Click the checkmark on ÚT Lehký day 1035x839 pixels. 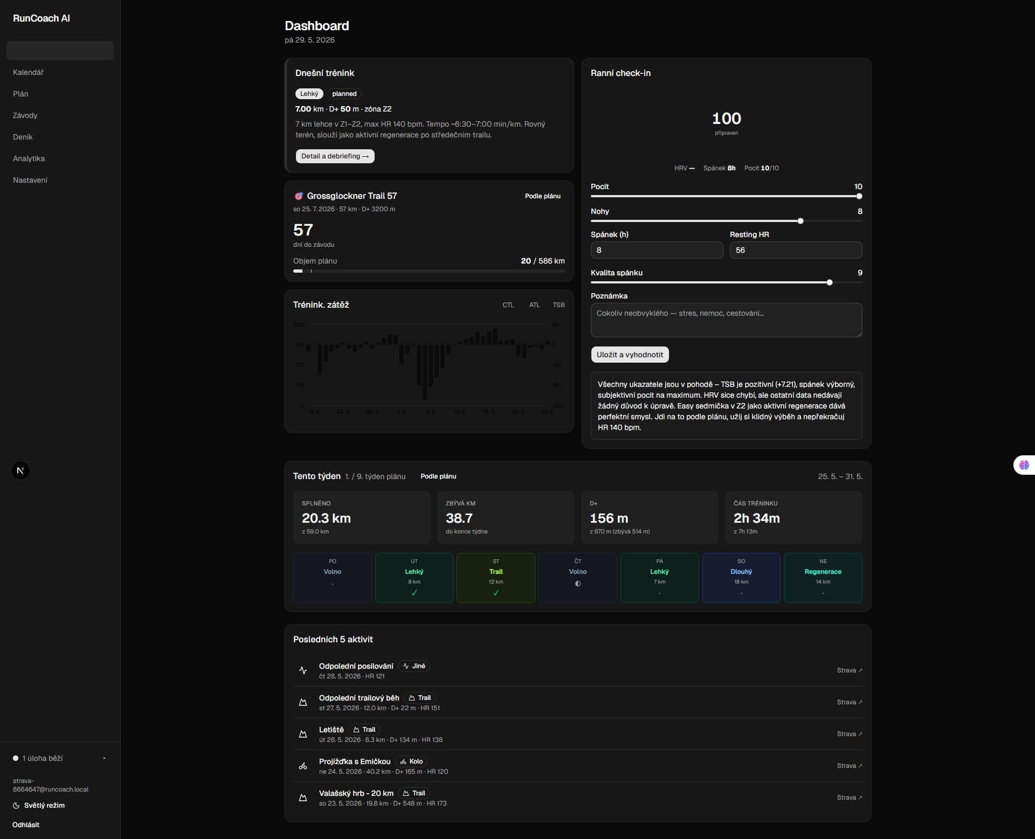414,593
